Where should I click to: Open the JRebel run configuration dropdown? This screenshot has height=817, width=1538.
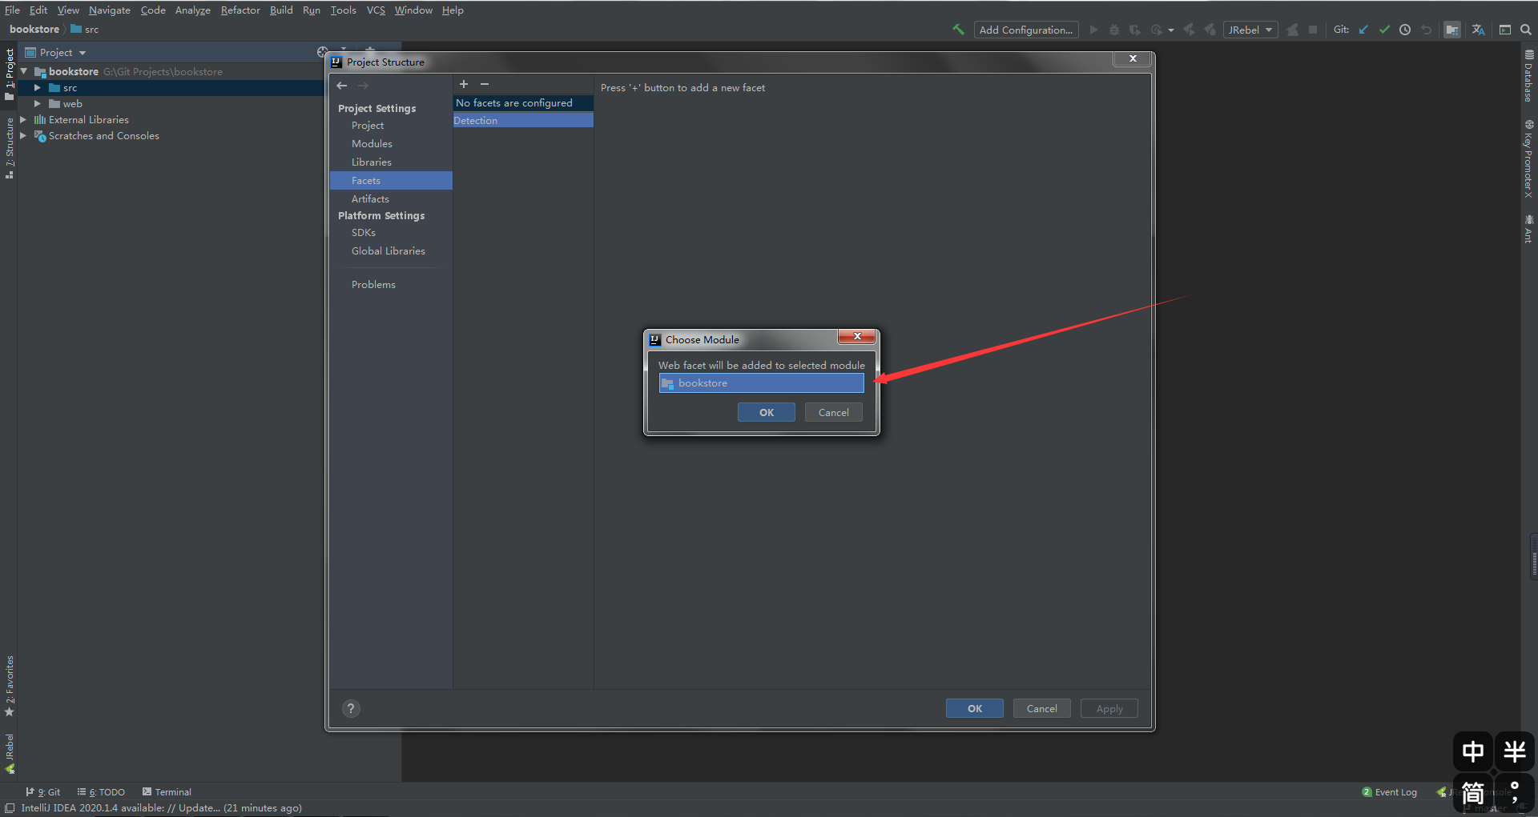click(1250, 30)
